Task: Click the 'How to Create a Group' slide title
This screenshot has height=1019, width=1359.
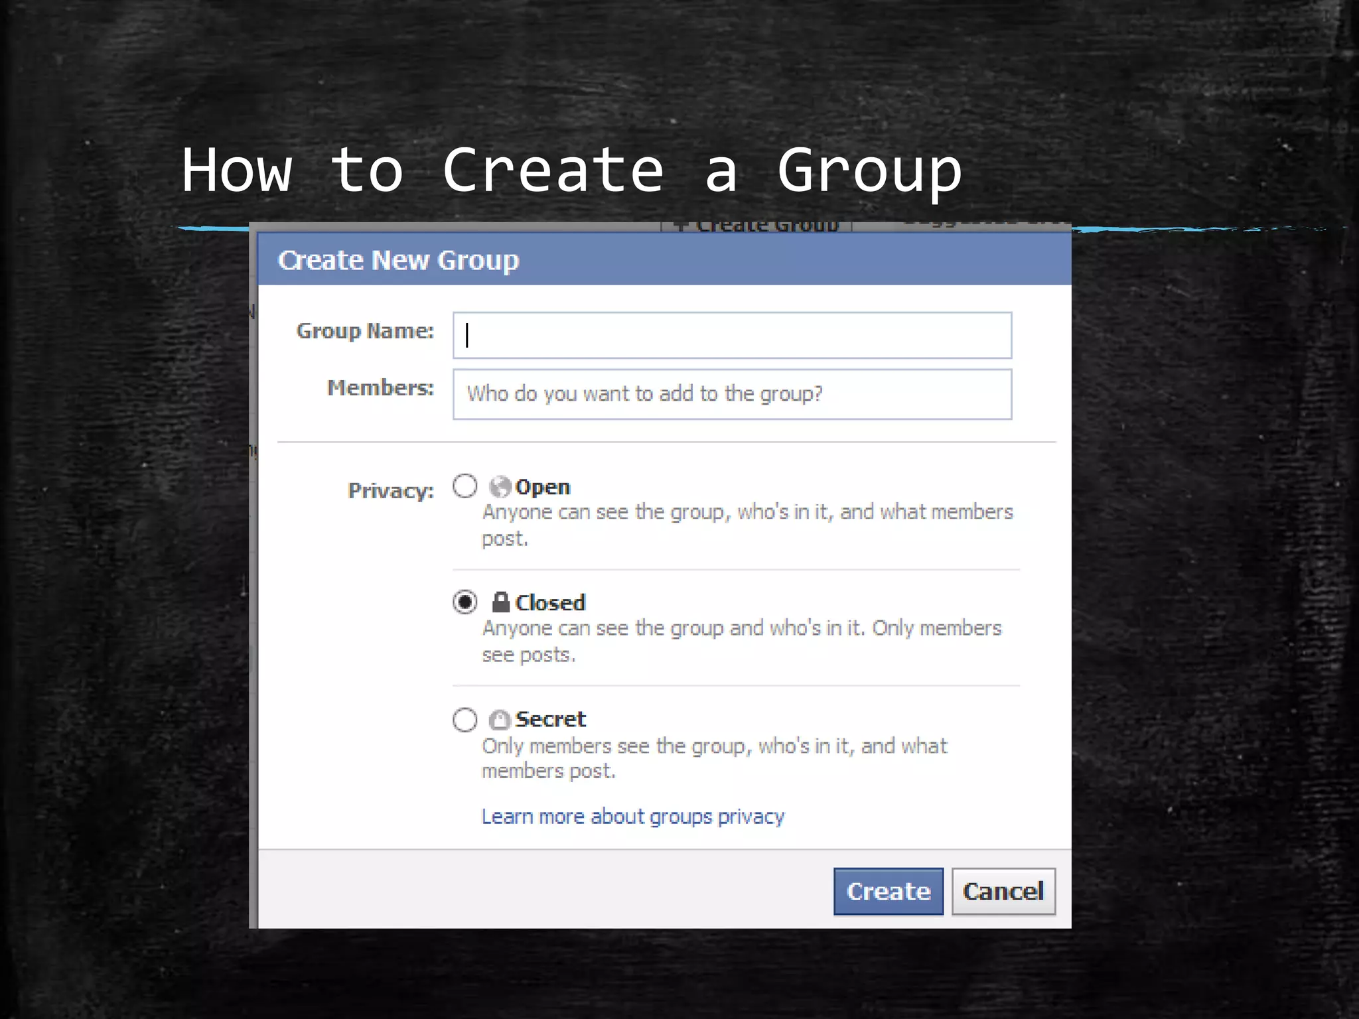Action: (x=571, y=171)
